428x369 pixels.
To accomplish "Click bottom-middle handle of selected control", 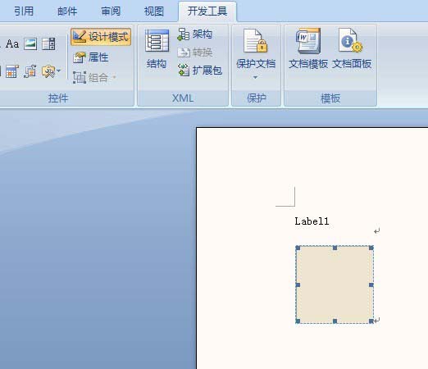I will (335, 321).
